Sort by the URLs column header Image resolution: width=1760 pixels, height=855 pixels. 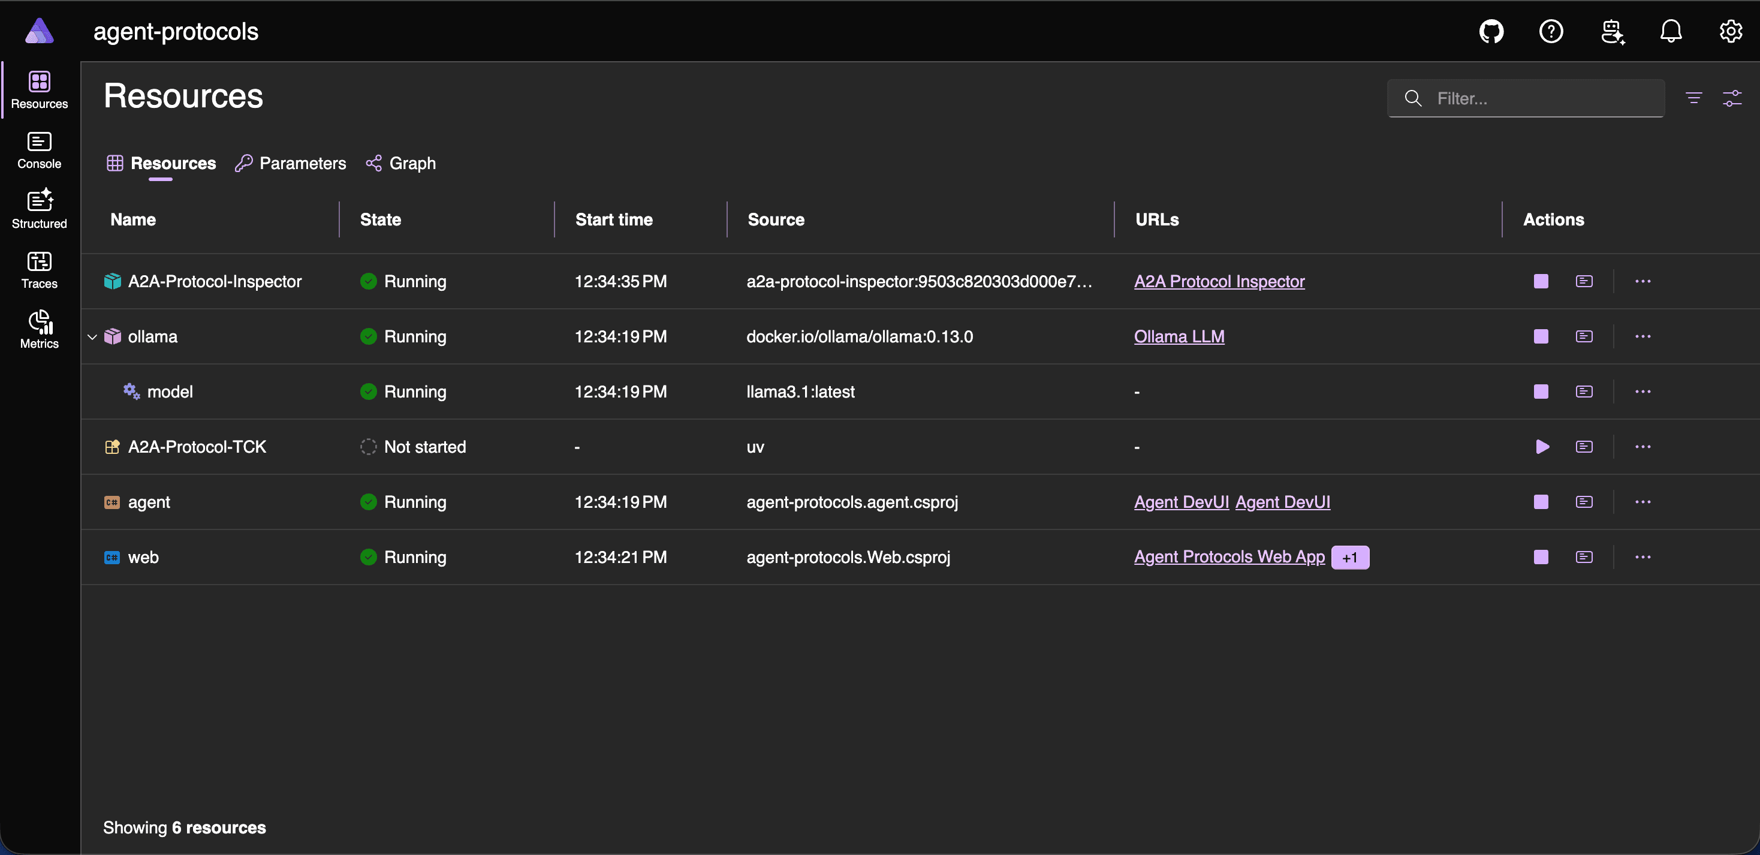(1157, 219)
